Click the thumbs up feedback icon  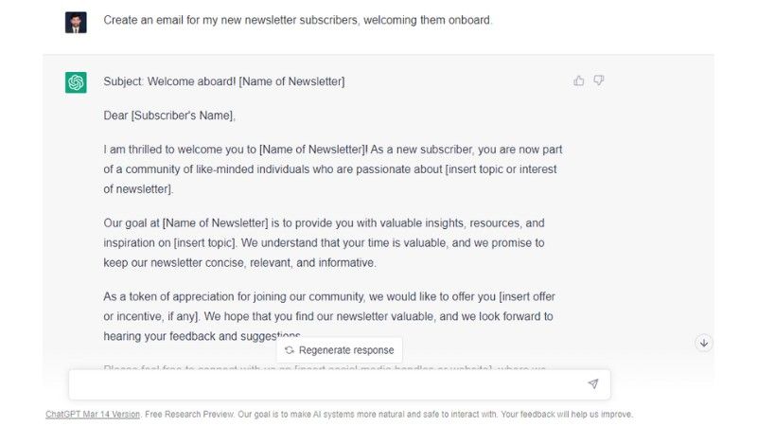(x=579, y=81)
